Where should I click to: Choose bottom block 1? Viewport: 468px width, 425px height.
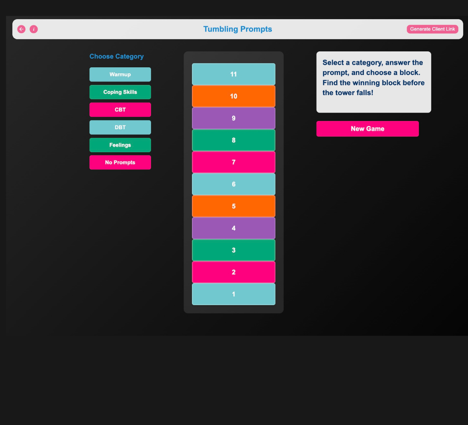point(234,294)
